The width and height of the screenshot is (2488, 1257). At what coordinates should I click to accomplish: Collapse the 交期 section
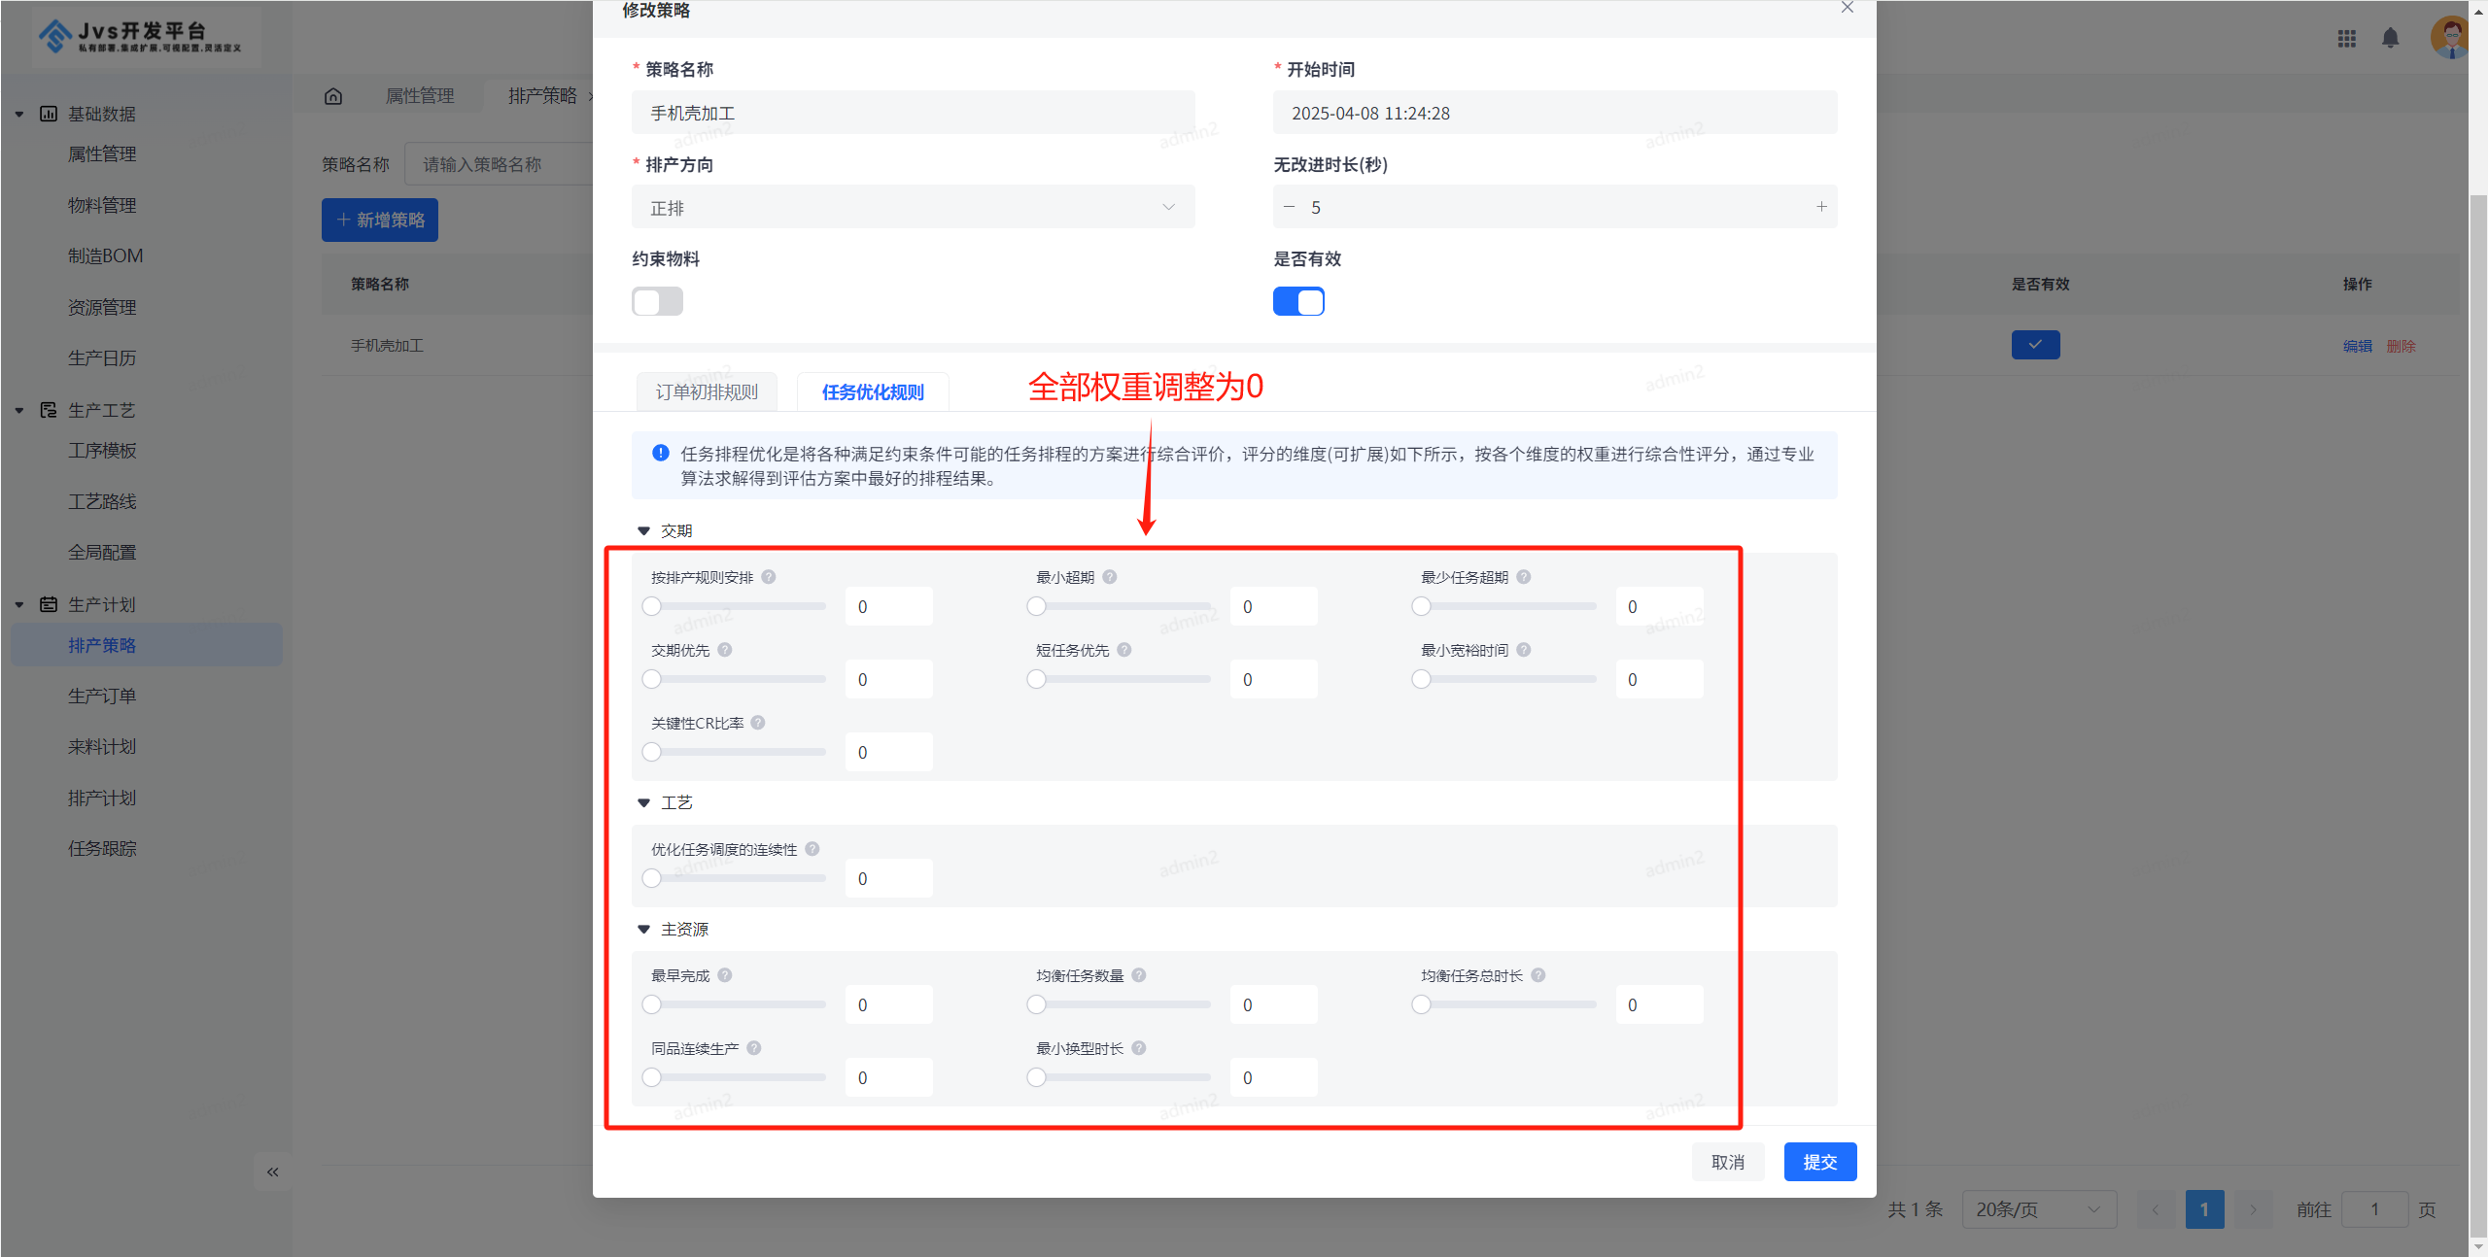click(x=643, y=530)
